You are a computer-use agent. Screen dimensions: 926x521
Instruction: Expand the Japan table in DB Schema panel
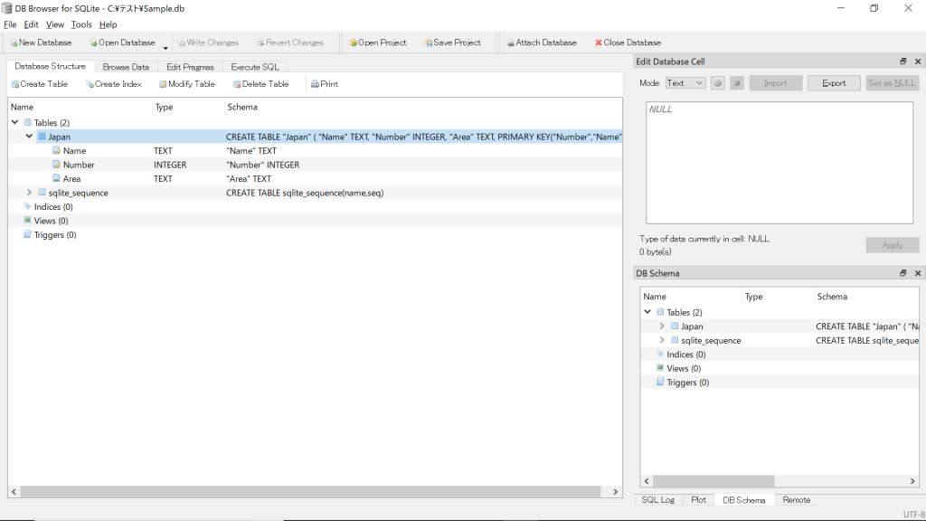pyautogui.click(x=662, y=327)
